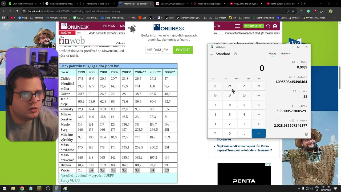The height and width of the screenshot is (192, 341).
Task: Click the MS memory store key
Action: pos(260,78)
